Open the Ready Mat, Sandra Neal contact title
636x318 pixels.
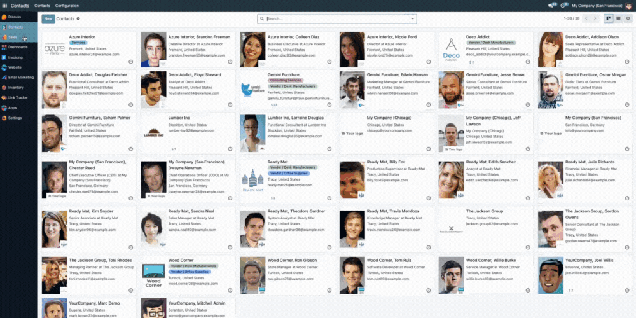click(191, 211)
